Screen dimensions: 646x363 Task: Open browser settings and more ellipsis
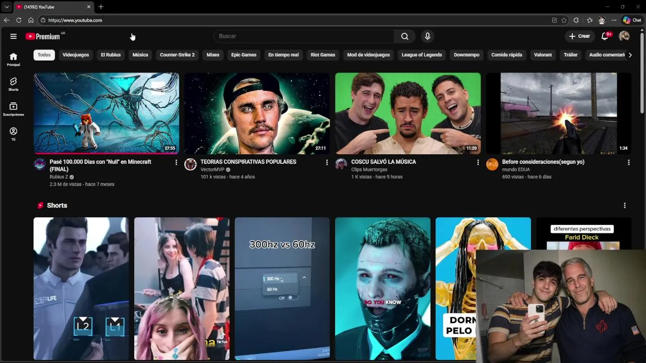coord(614,20)
